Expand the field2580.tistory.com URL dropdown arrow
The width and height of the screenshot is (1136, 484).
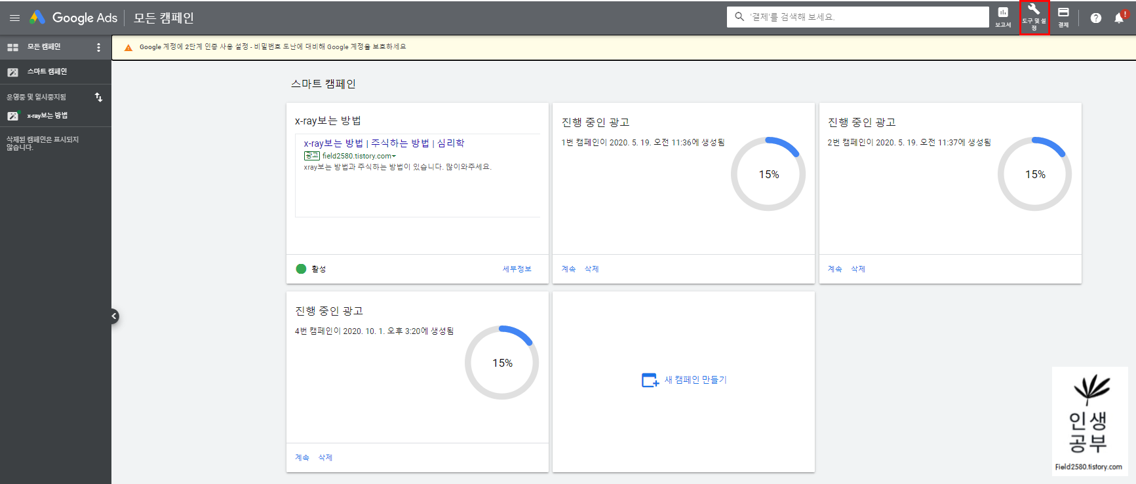[x=394, y=156]
